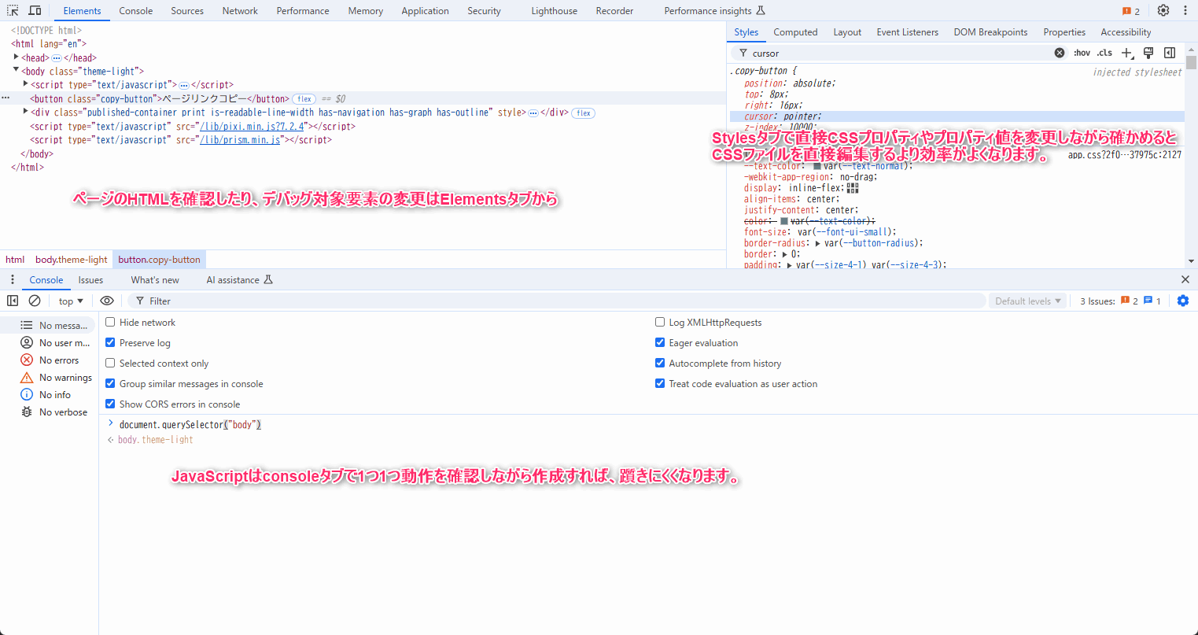The height and width of the screenshot is (635, 1198).
Task: Click the 3 Issues counter in console toolbar
Action: [x=1120, y=301]
